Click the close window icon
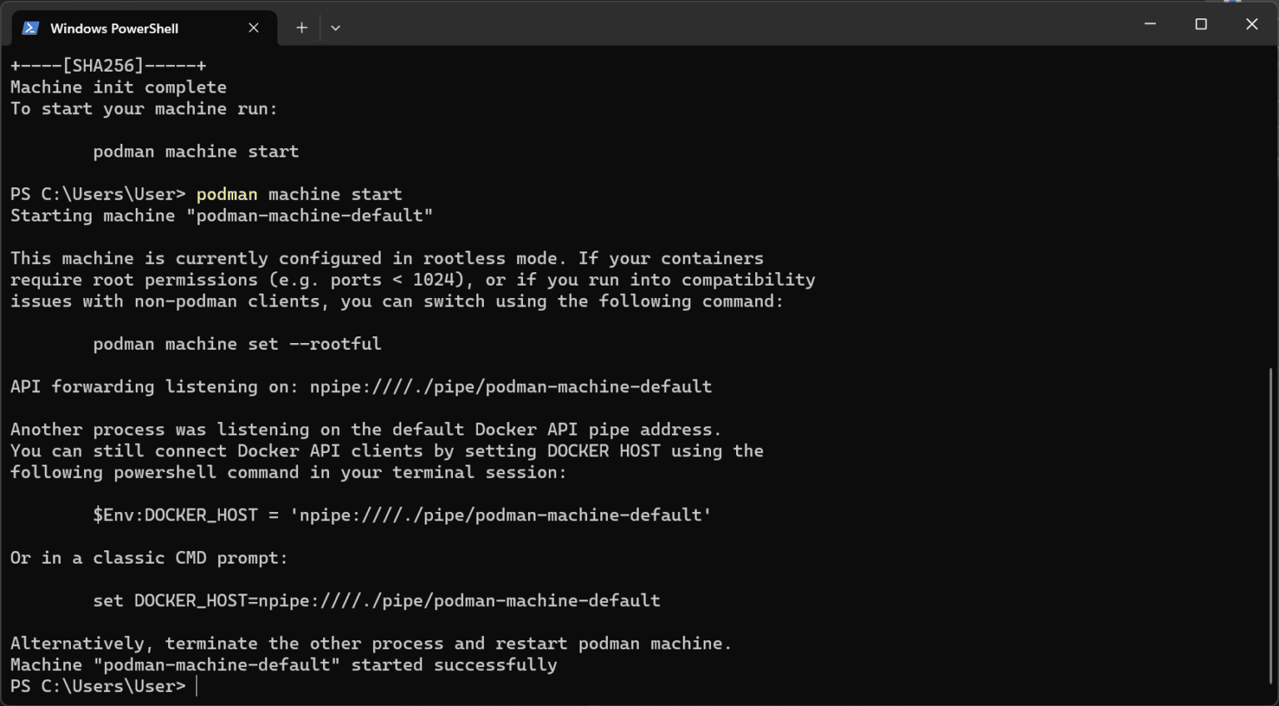 click(1252, 23)
